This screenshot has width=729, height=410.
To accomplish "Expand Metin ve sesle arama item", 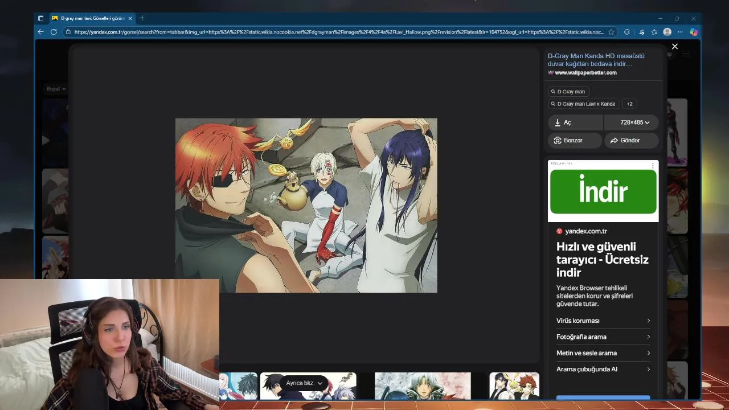I will (603, 353).
